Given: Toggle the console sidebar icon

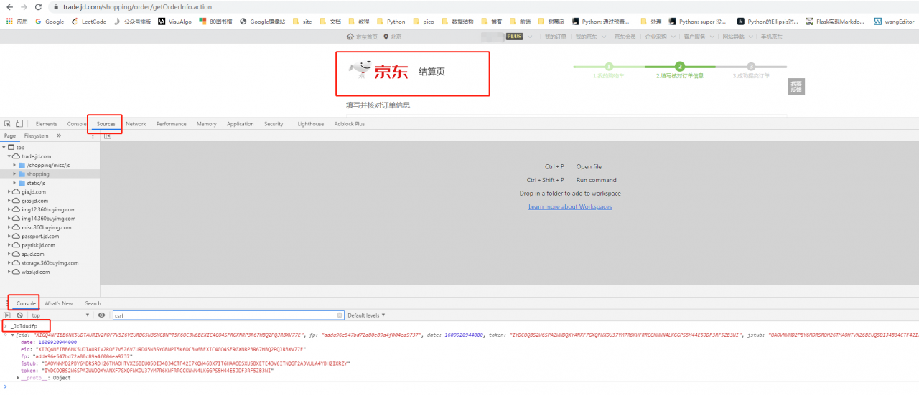Looking at the screenshot, I should pyautogui.click(x=7, y=315).
